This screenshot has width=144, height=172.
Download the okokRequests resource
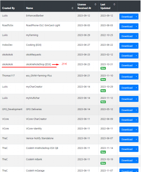click(x=127, y=56)
